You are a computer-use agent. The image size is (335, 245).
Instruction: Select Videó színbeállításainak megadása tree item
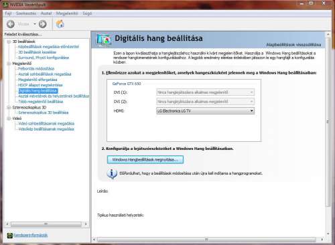click(46, 123)
